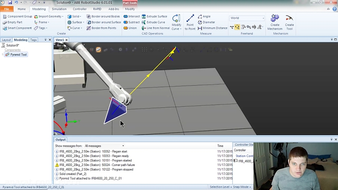Screen dimensions: 338x190
Task: Switch to the RAPID ribbon tab
Action: pyautogui.click(x=97, y=9)
